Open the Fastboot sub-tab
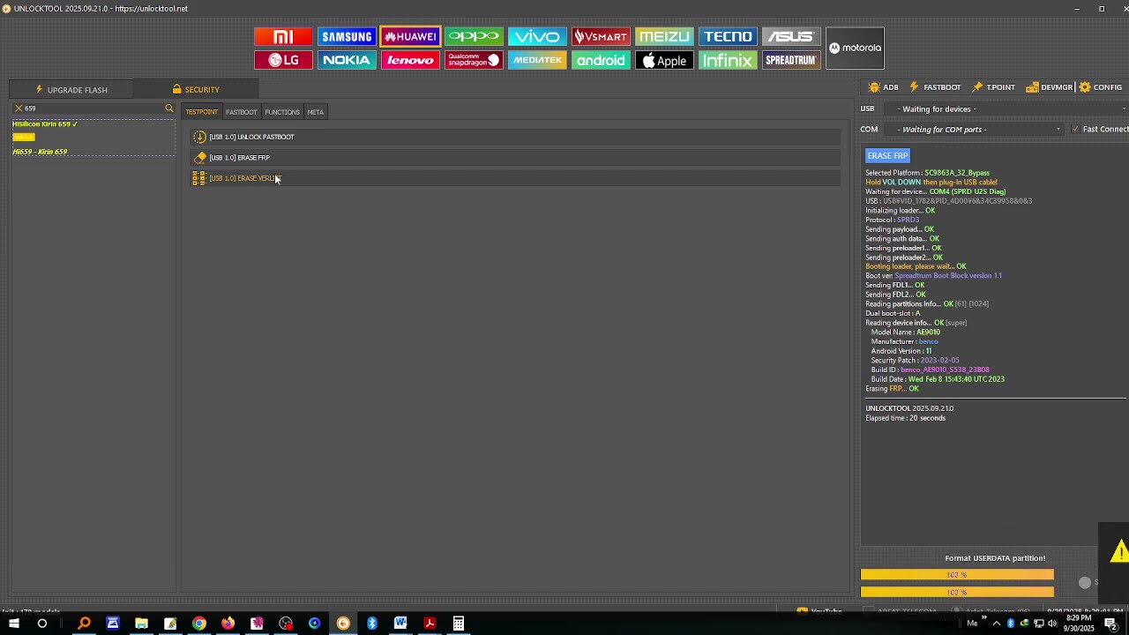1129x635 pixels. tap(241, 112)
